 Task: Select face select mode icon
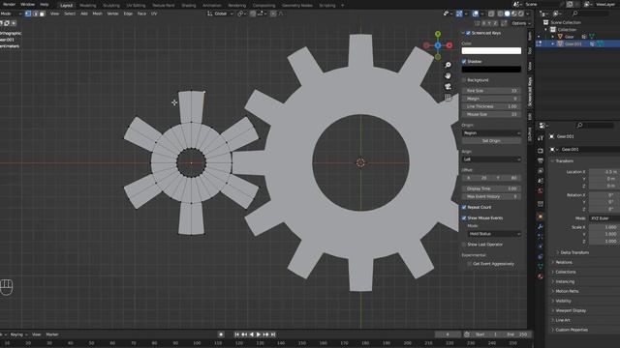pos(42,14)
